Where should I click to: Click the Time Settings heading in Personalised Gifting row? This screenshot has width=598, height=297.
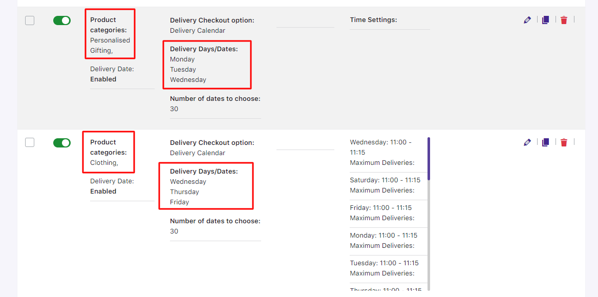click(x=373, y=20)
